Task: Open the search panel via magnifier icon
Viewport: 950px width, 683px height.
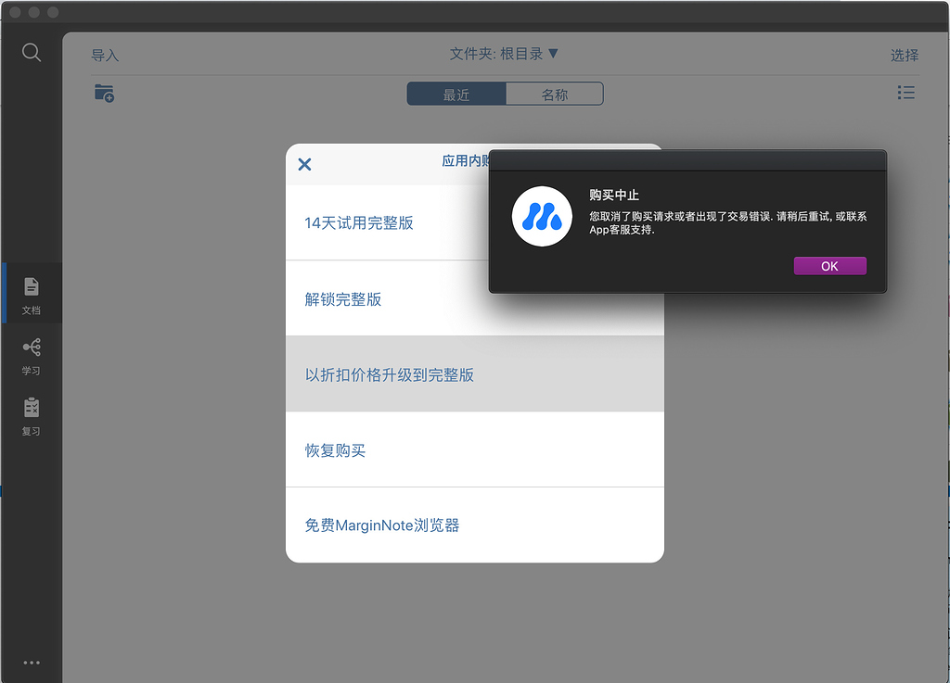Action: (x=31, y=52)
